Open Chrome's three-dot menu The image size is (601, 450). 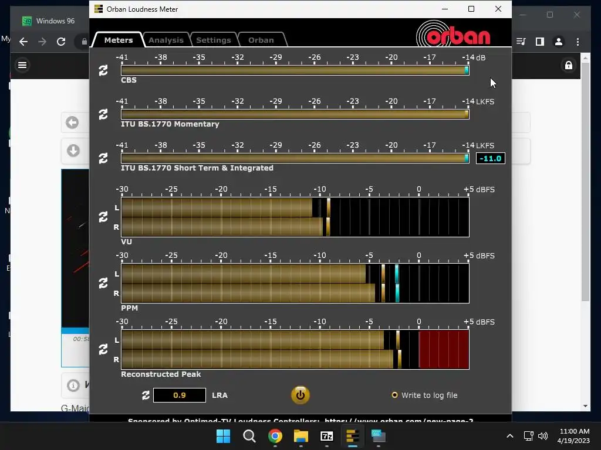[578, 42]
